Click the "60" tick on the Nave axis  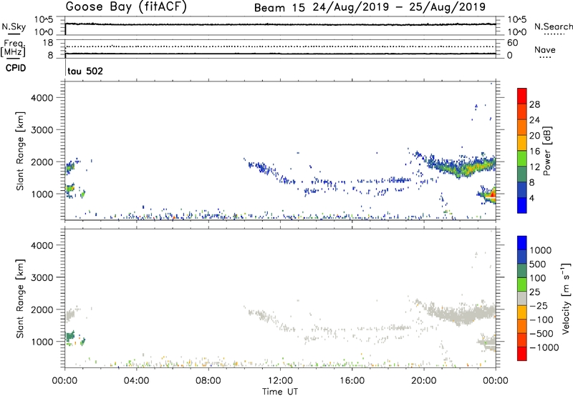click(x=512, y=43)
